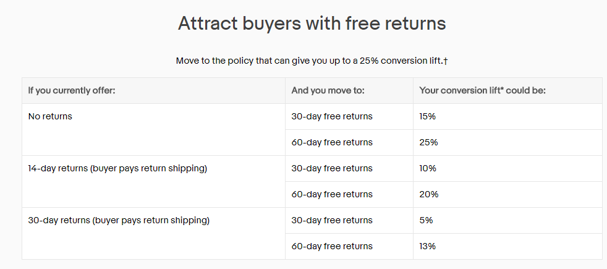Select the 14-day returns buyer pays cell

117,168
